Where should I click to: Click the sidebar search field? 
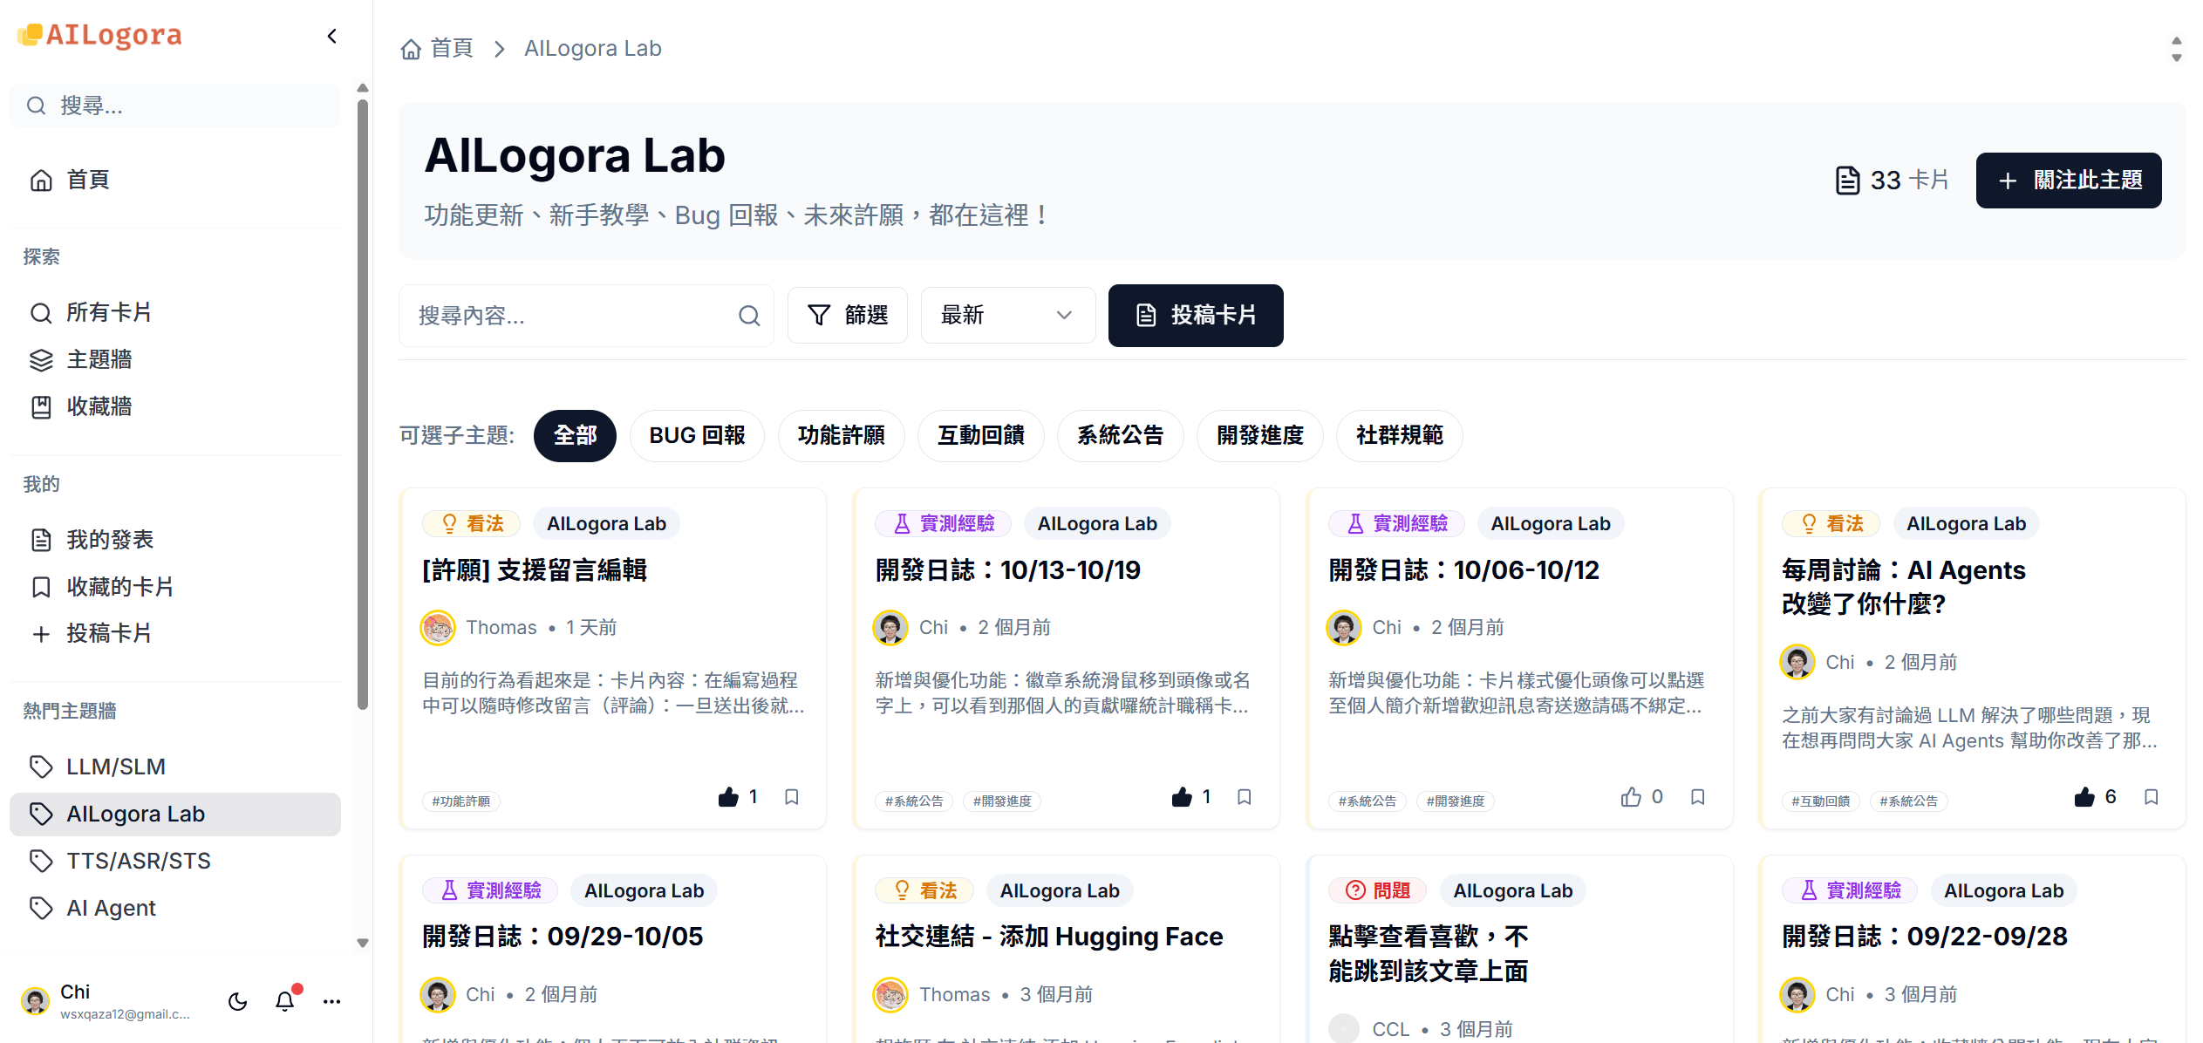pos(174,106)
